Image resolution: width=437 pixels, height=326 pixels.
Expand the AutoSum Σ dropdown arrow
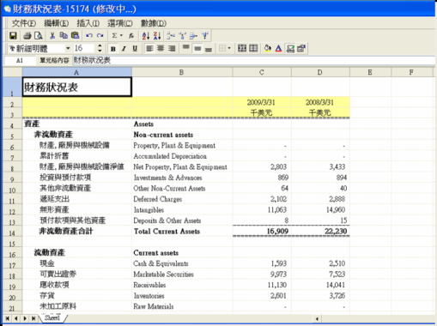[121, 36]
